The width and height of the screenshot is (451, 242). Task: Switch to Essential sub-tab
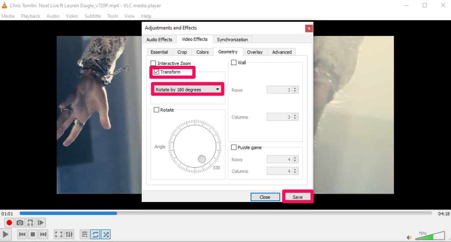coord(159,52)
